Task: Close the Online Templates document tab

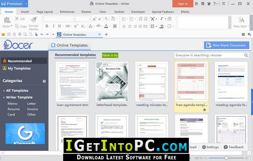Action: tap(99, 35)
